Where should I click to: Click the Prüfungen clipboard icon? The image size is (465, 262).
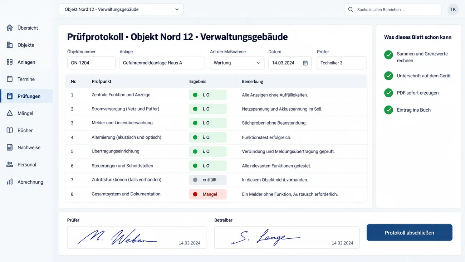[10, 96]
